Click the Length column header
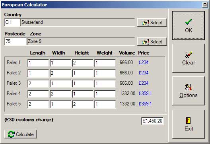 tap(38, 53)
